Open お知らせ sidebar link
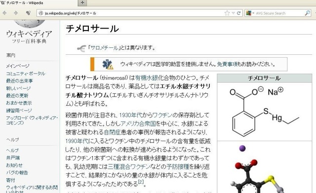This screenshot has width=316, height=193. [x=14, y=165]
